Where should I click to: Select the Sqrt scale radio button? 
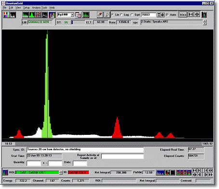pos(132,15)
